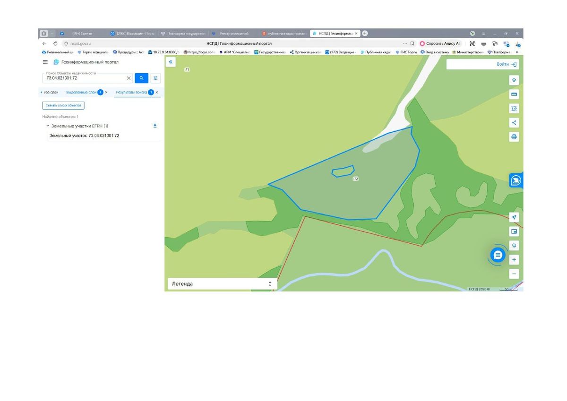Viewport: 567px width, 401px height.
Task: Collapse the side panel with double chevron
Action: tap(171, 62)
